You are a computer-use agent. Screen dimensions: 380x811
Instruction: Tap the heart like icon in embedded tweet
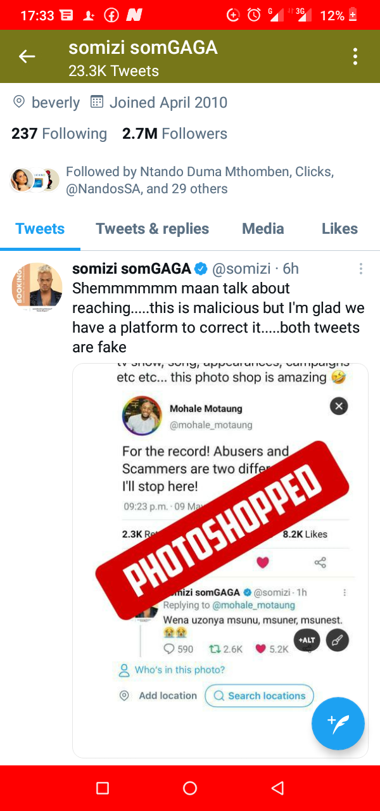click(262, 563)
